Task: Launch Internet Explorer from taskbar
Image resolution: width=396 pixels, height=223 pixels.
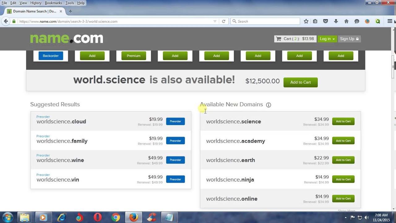Action: click(62, 217)
